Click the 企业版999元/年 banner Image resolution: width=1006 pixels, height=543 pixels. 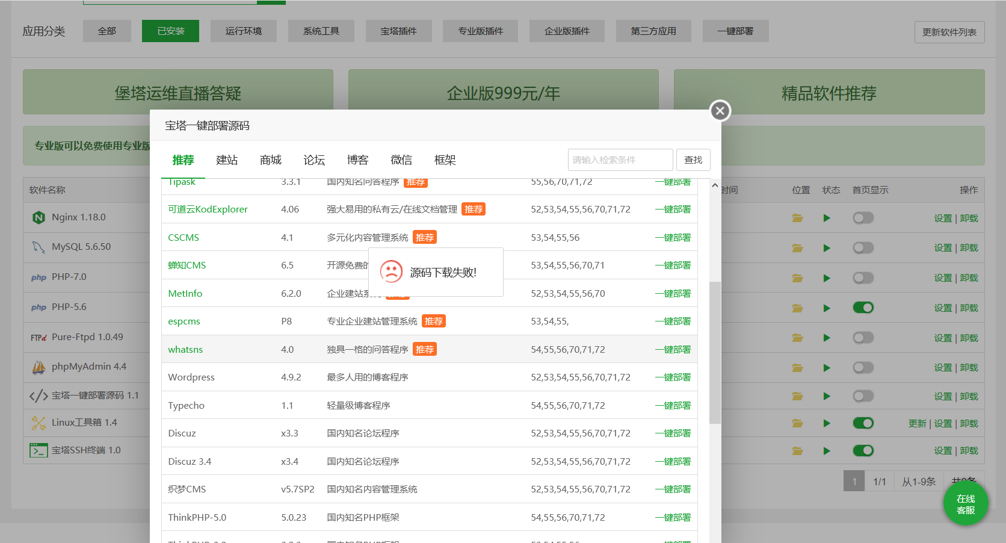click(504, 92)
